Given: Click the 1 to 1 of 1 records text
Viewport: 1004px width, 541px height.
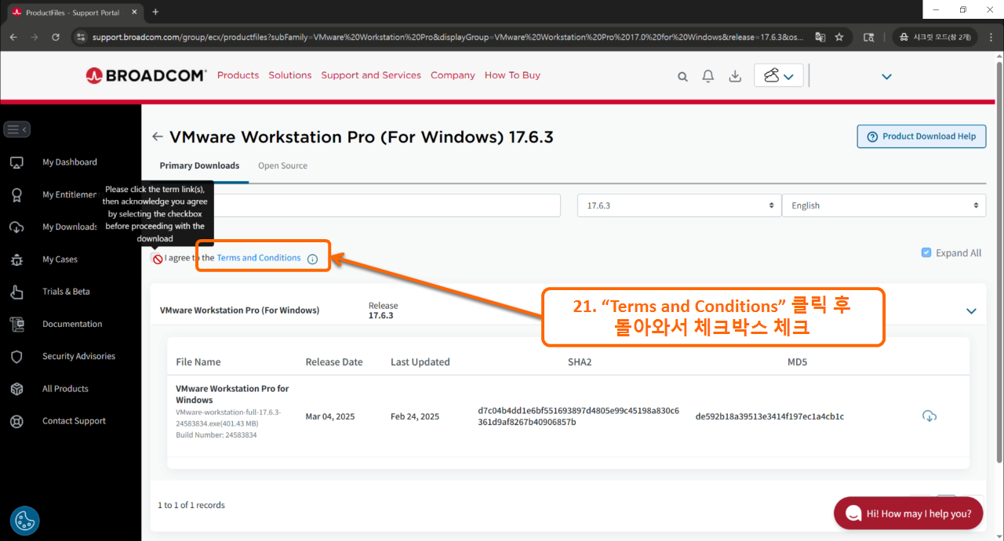Looking at the screenshot, I should pos(191,506).
